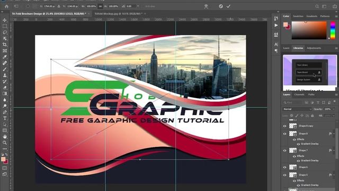Select the Zoom tool
The image size is (339, 191).
pos(5,143)
